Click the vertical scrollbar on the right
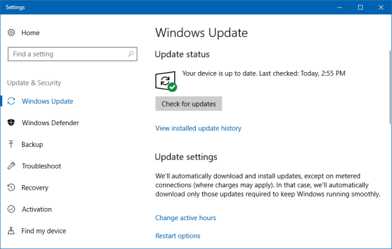392x249 pixels. point(390,87)
